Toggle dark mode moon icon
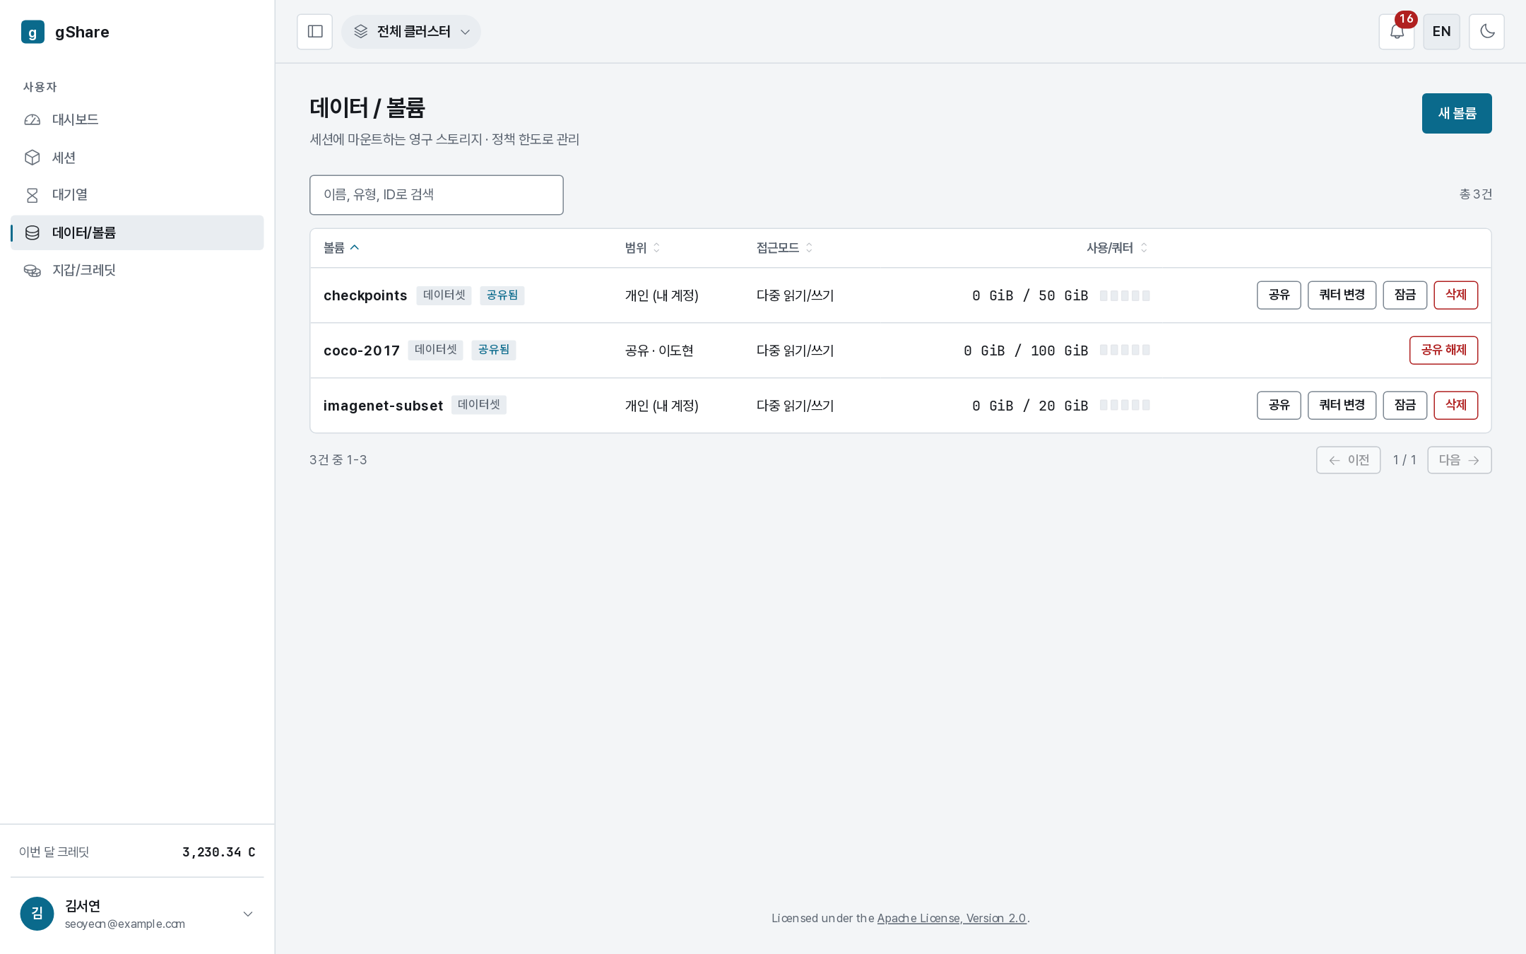The height and width of the screenshot is (954, 1526). coord(1486,32)
